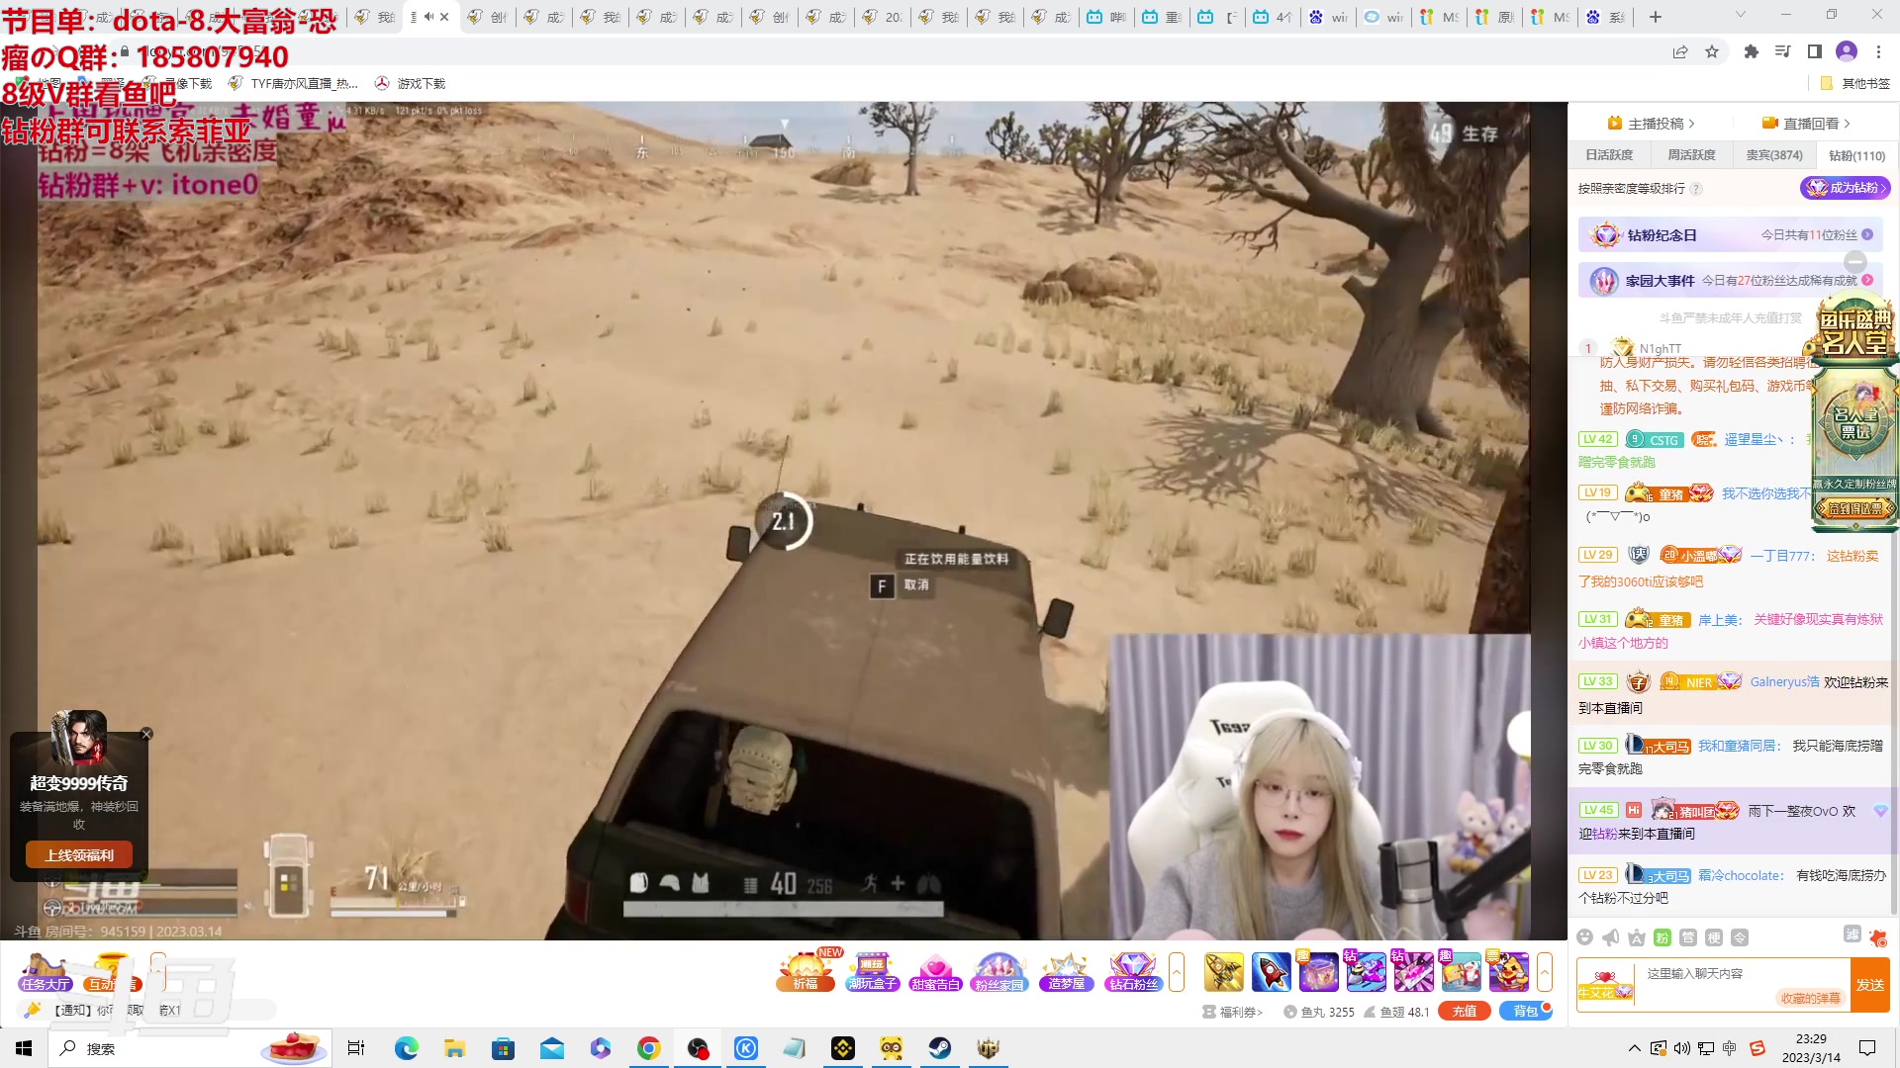Click the browser share page icon
This screenshot has width=1900, height=1068.
click(1680, 51)
